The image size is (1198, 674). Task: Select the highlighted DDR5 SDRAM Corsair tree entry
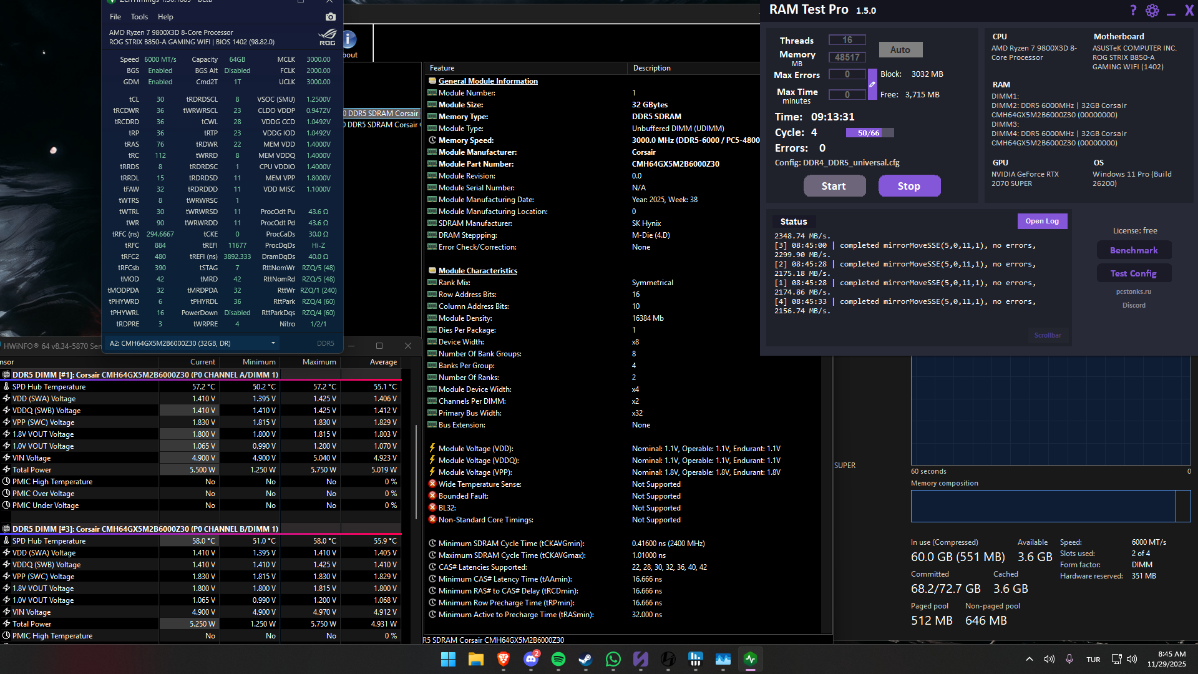(x=381, y=114)
